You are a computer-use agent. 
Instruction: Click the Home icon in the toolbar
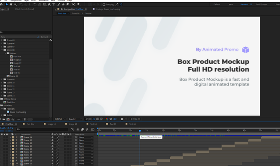(x=1, y=4)
